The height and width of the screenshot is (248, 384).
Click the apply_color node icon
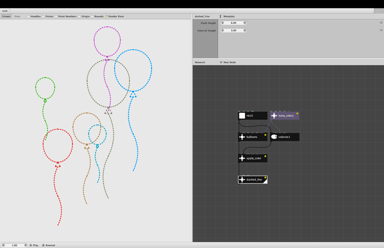point(242,158)
